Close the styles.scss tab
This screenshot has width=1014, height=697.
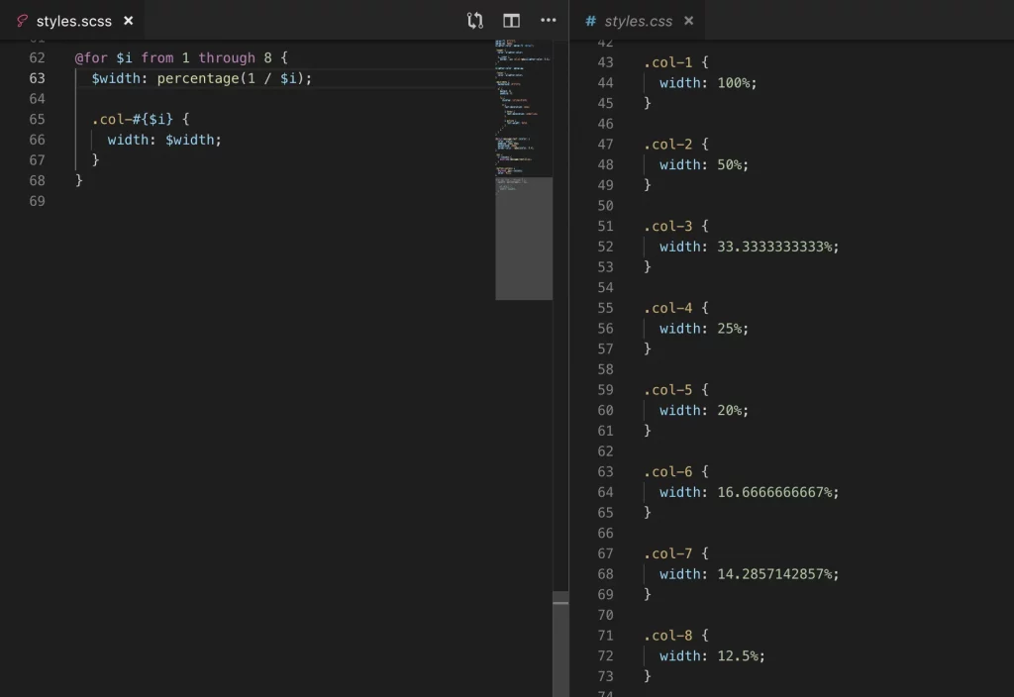point(128,21)
